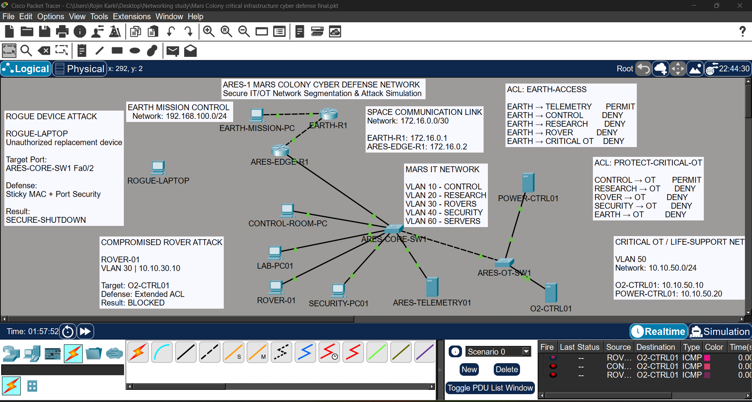Pick the purple USB cable connection
Viewport: 752px width, 402px height.
pos(424,352)
